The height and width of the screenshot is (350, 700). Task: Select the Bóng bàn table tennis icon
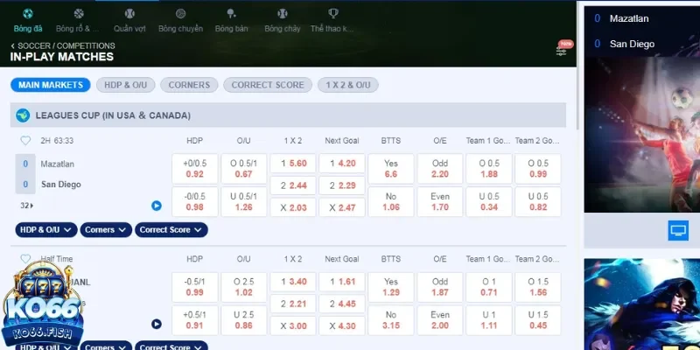[x=231, y=15]
